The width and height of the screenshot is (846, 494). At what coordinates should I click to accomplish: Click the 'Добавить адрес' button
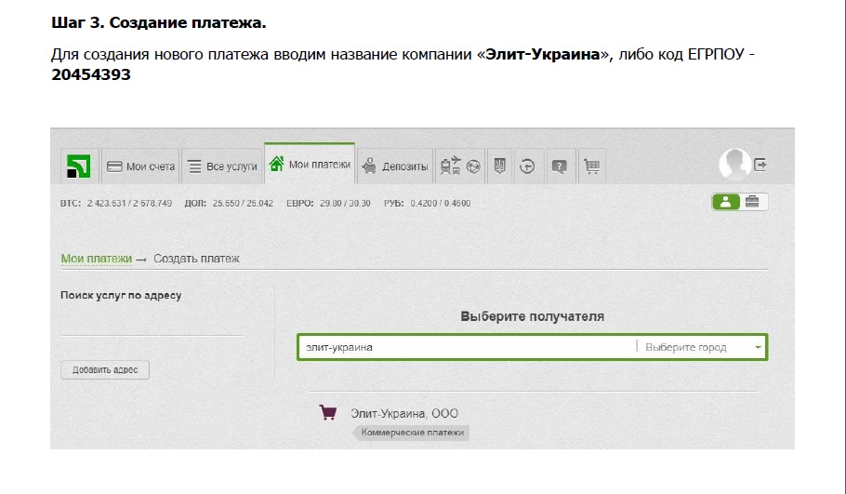click(105, 369)
